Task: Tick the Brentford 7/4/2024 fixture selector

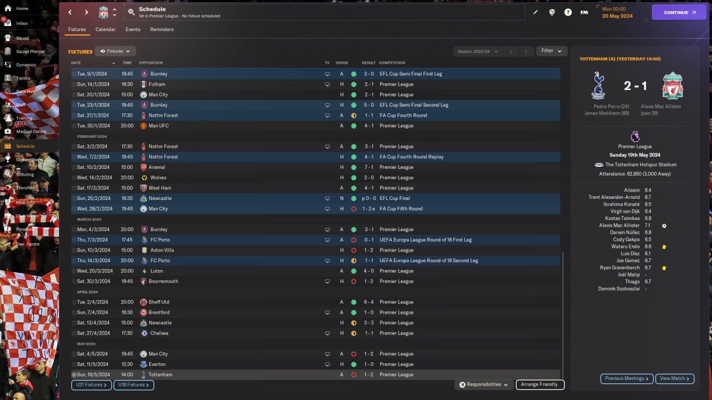Action: tap(74, 313)
